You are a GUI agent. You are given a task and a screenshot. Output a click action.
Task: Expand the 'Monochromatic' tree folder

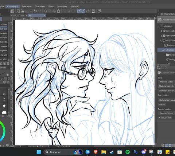[x=162, y=36]
